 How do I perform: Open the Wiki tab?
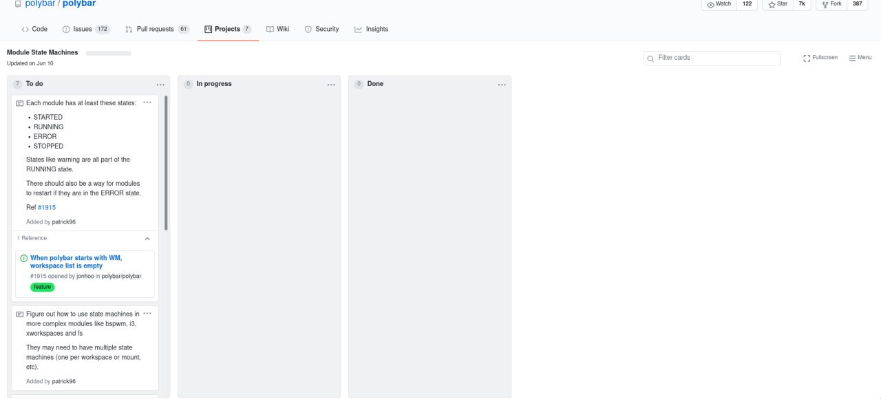coord(278,29)
